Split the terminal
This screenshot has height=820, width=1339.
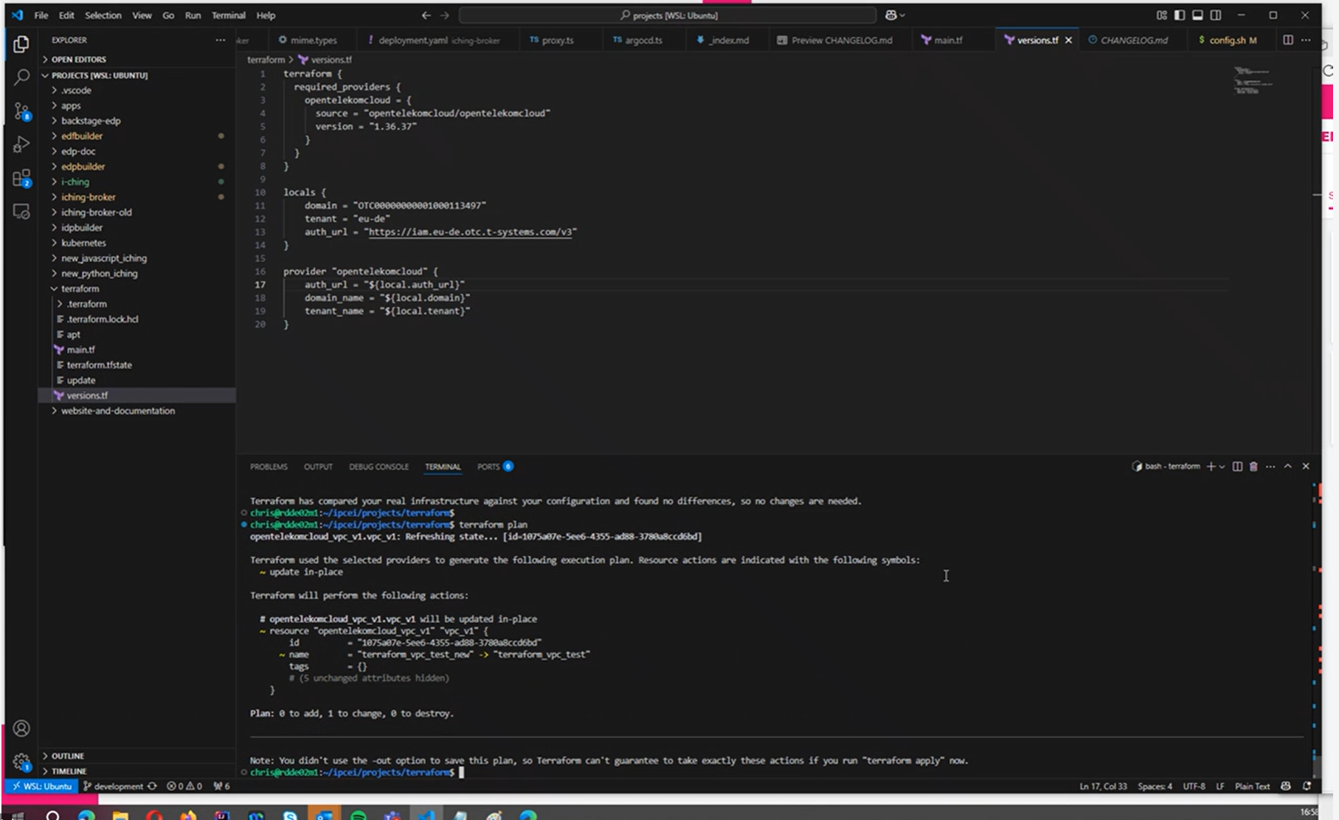coord(1237,466)
